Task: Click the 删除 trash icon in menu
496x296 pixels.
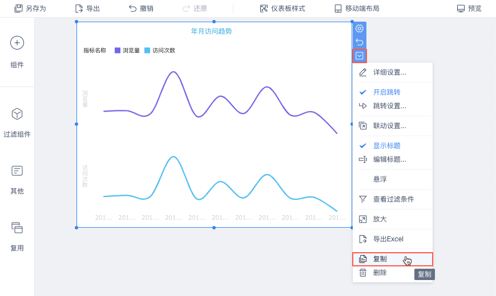Action: [x=362, y=273]
